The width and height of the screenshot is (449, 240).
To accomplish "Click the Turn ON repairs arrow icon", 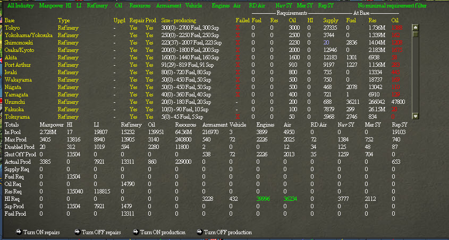I will [19, 232].
